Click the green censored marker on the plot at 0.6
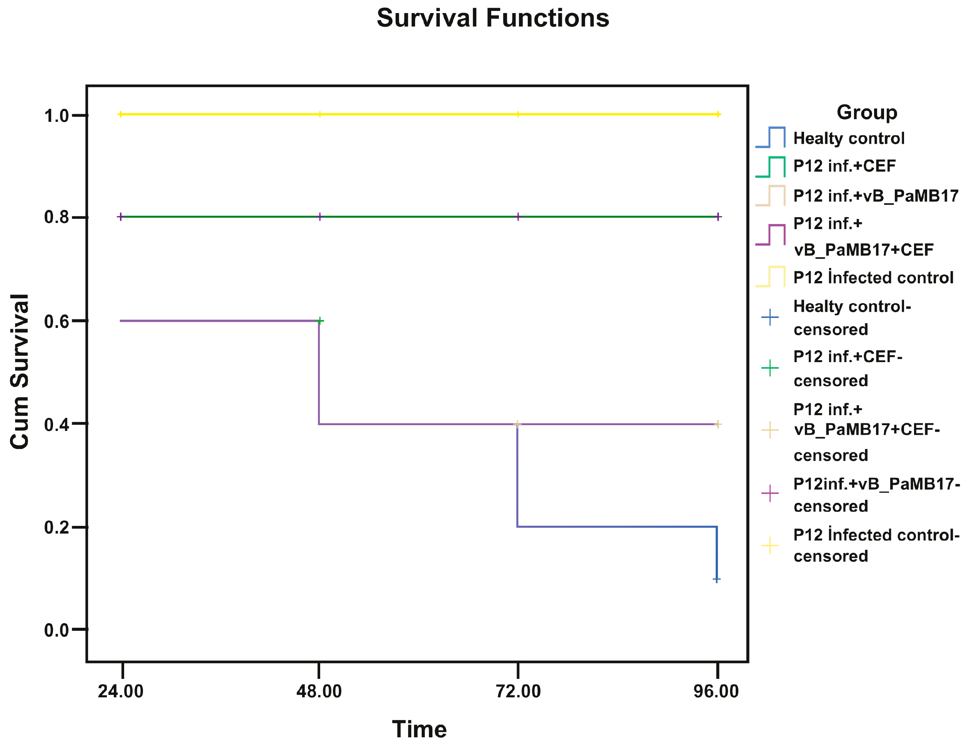The image size is (969, 745). [x=319, y=321]
